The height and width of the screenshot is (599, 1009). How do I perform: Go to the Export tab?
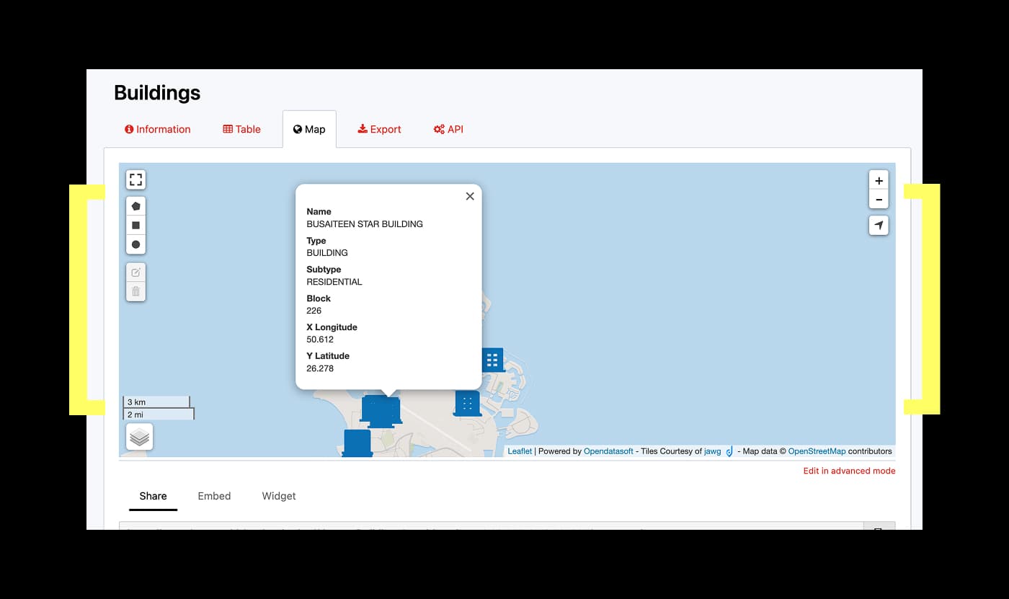pyautogui.click(x=379, y=130)
